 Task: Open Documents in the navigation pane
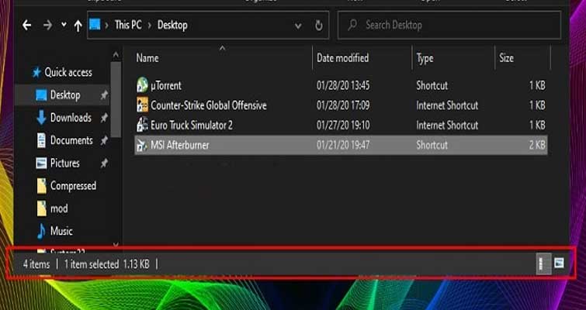click(71, 140)
